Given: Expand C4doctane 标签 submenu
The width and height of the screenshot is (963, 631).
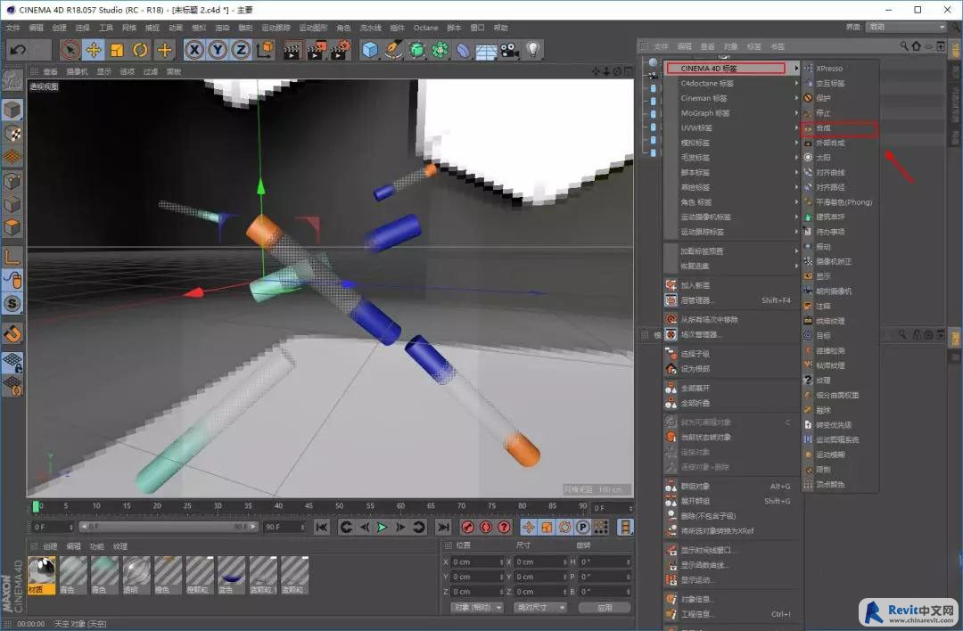Looking at the screenshot, I should tap(731, 83).
